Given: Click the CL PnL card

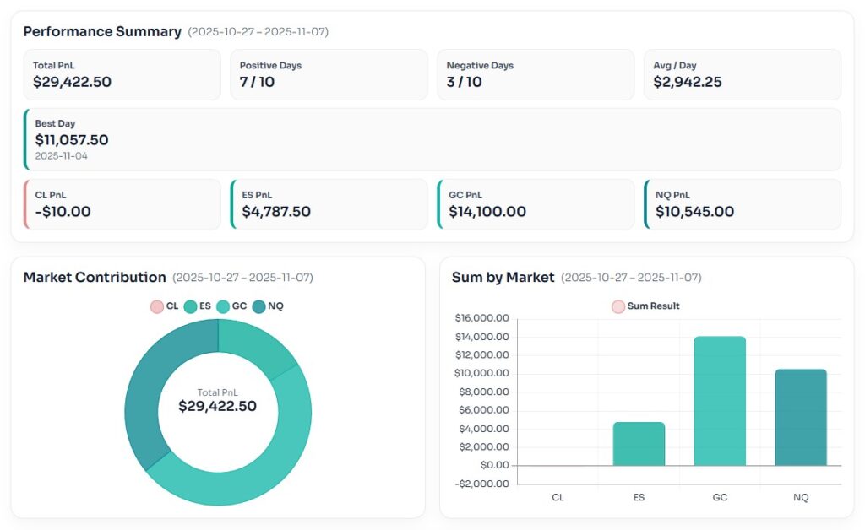Looking at the screenshot, I should click(x=122, y=204).
